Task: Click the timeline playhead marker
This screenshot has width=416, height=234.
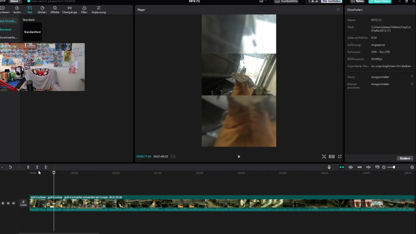Action: pyautogui.click(x=54, y=173)
